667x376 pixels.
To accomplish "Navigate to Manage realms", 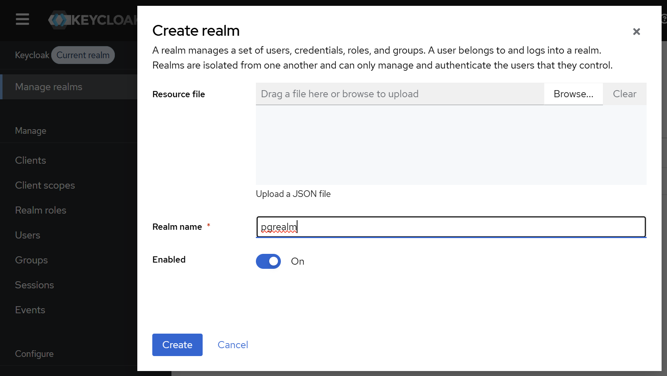I will pyautogui.click(x=48, y=86).
